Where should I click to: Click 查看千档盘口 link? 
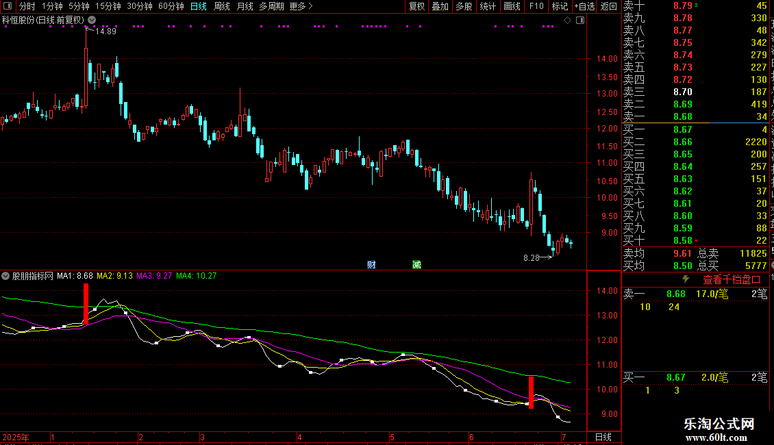pos(732,280)
